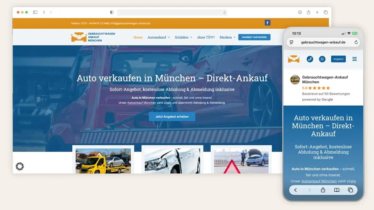This screenshot has width=374, height=210.
Task: Open the privacy shield icon
Action: [112, 12]
